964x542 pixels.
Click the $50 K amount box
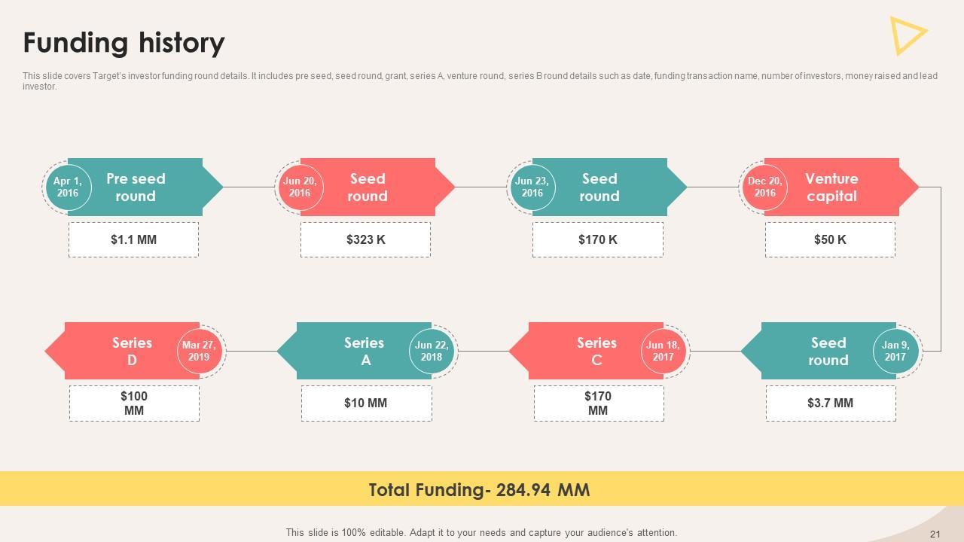(830, 239)
